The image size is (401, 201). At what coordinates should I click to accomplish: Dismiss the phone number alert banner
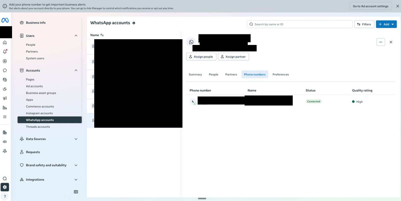[x=398, y=6]
